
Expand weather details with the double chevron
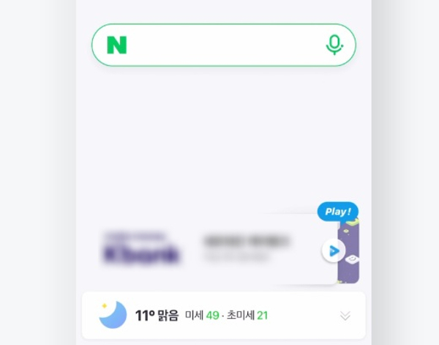coord(345,316)
